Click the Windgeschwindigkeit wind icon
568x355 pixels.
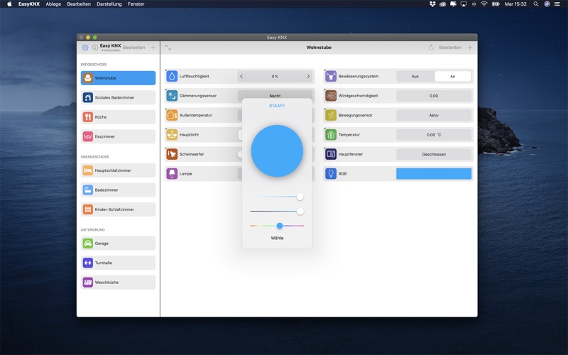(331, 96)
